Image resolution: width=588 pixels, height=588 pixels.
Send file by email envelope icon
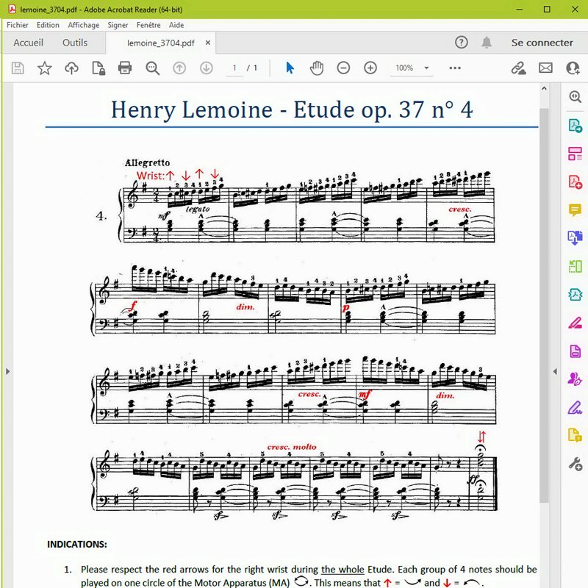[x=545, y=68]
